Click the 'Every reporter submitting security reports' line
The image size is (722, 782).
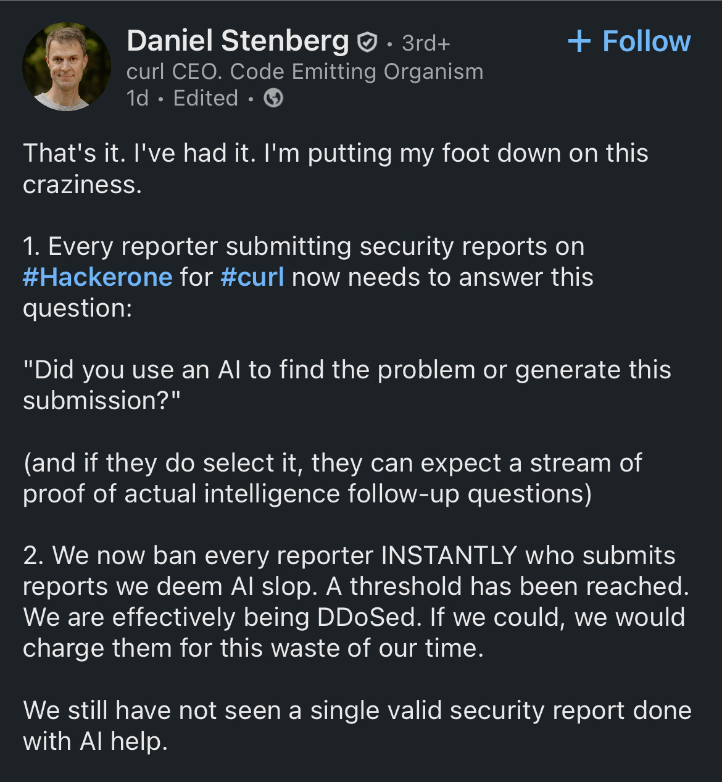click(x=304, y=246)
